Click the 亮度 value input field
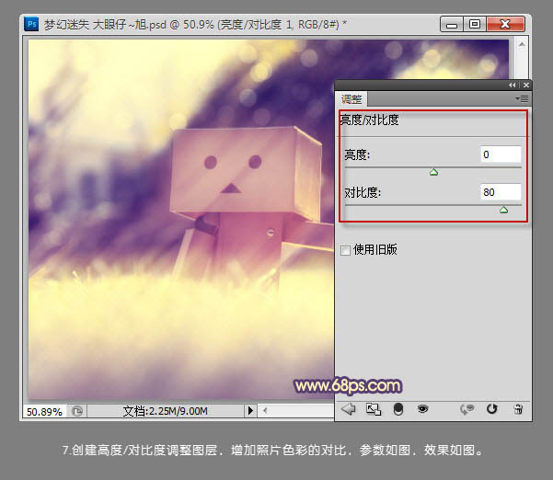Viewport: 553px width, 480px height. [500, 154]
